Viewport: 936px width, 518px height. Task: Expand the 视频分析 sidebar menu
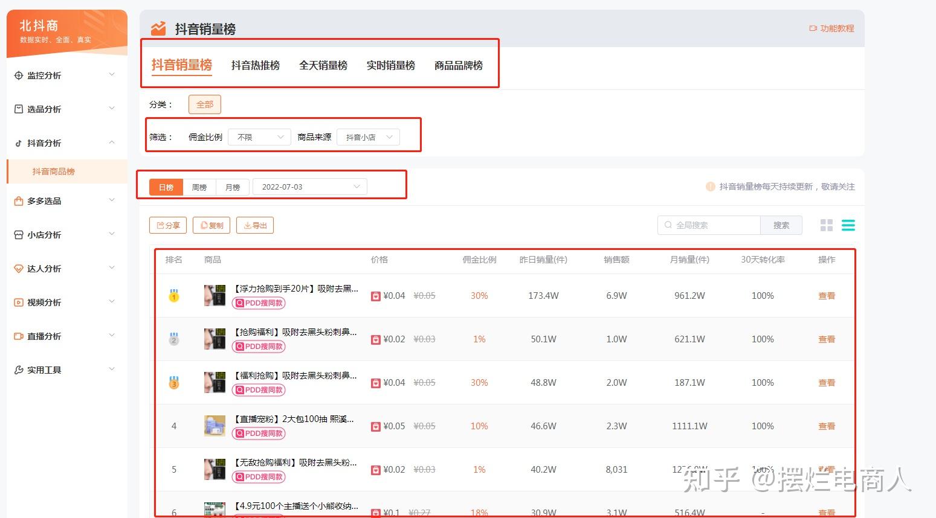(111, 302)
